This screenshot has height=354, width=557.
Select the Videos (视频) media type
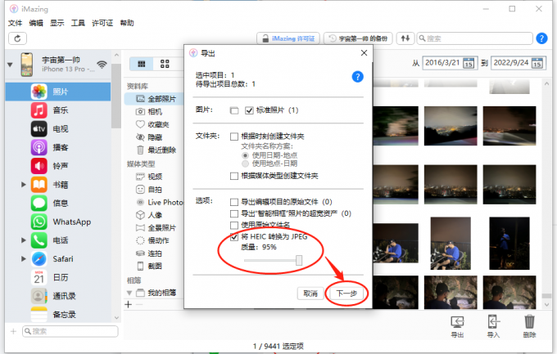point(149,177)
